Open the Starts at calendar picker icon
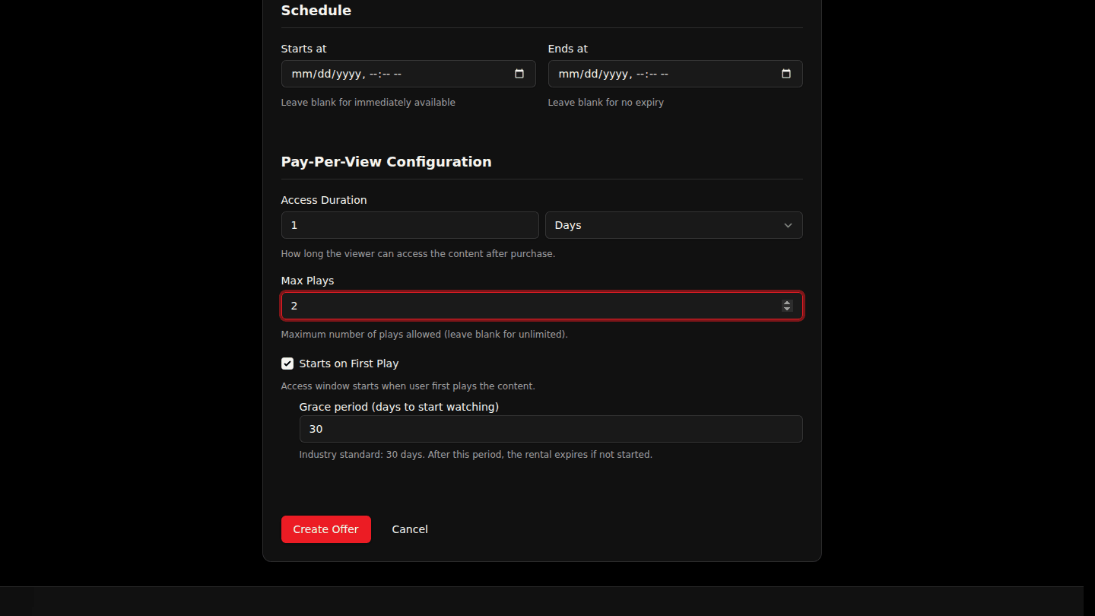 (519, 74)
